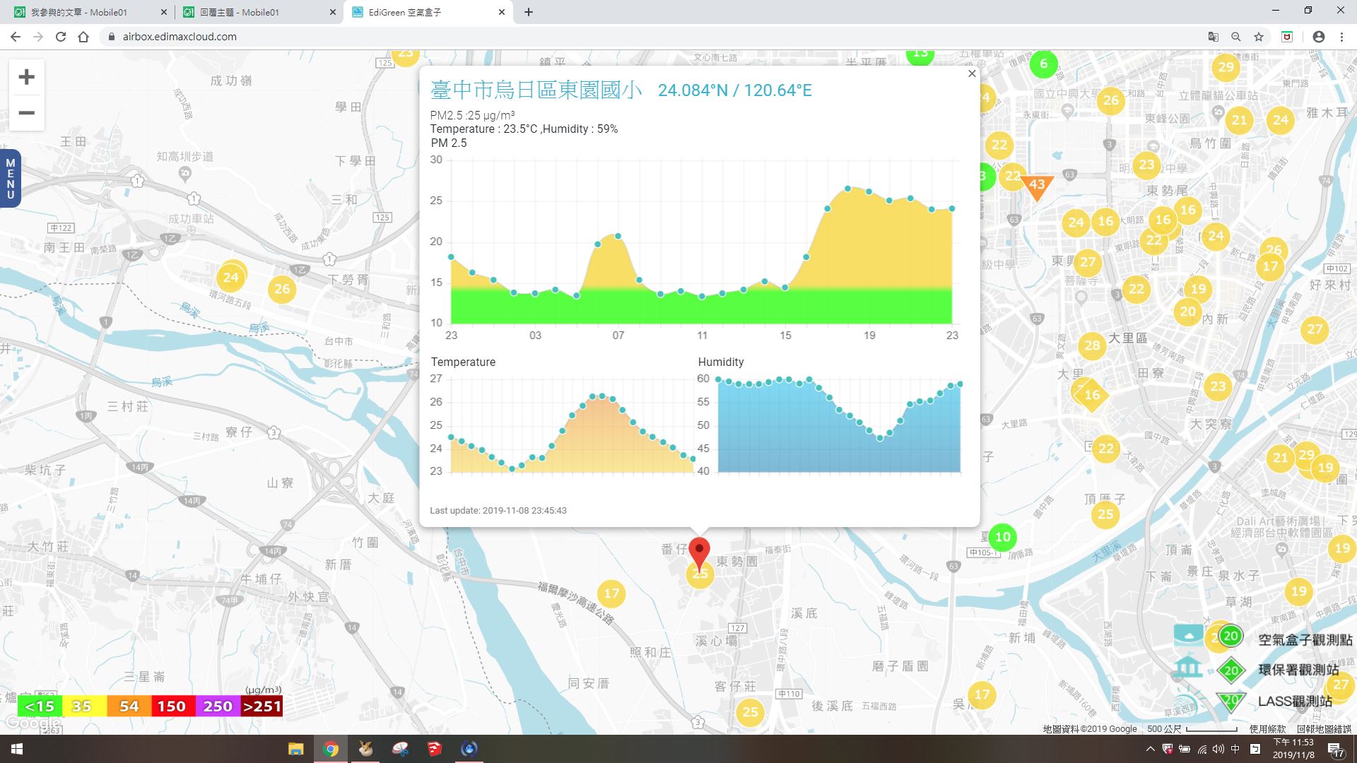Open the red browser extension icon
1357x763 pixels.
click(1287, 37)
